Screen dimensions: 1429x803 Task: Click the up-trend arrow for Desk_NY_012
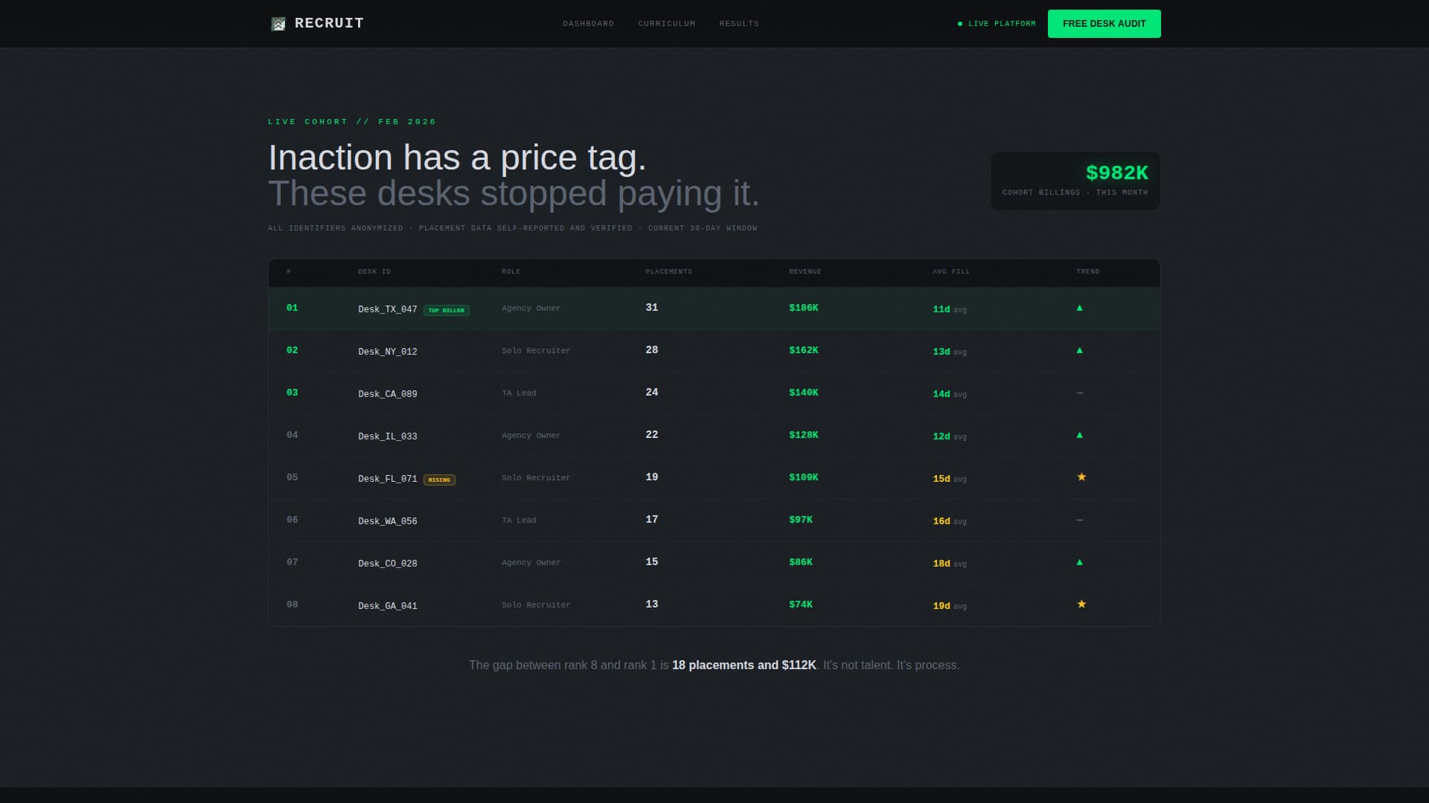pyautogui.click(x=1079, y=350)
